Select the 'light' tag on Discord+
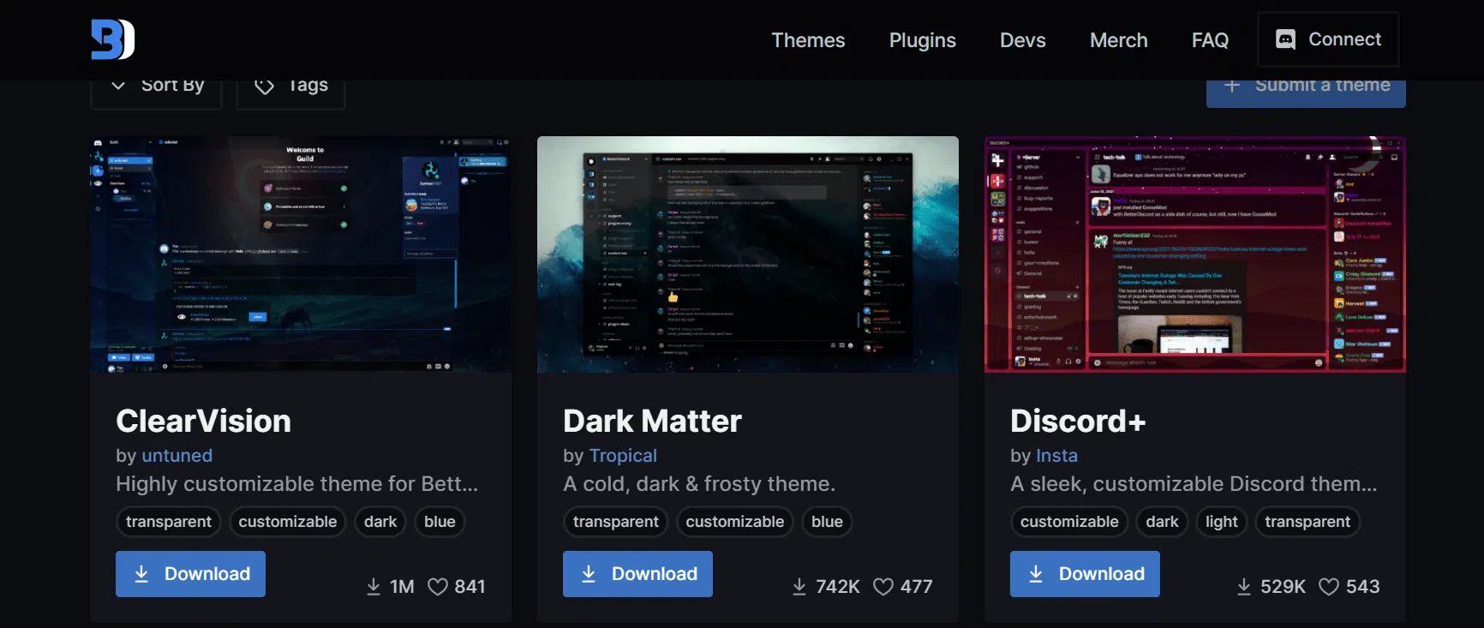Viewport: 1484px width, 628px height. (x=1221, y=522)
